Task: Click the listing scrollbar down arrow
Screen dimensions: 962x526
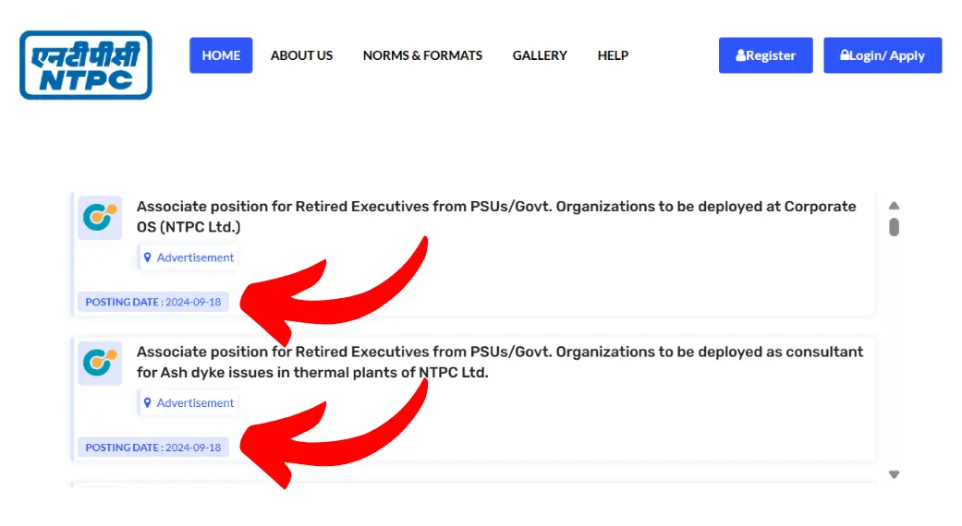Action: point(894,474)
